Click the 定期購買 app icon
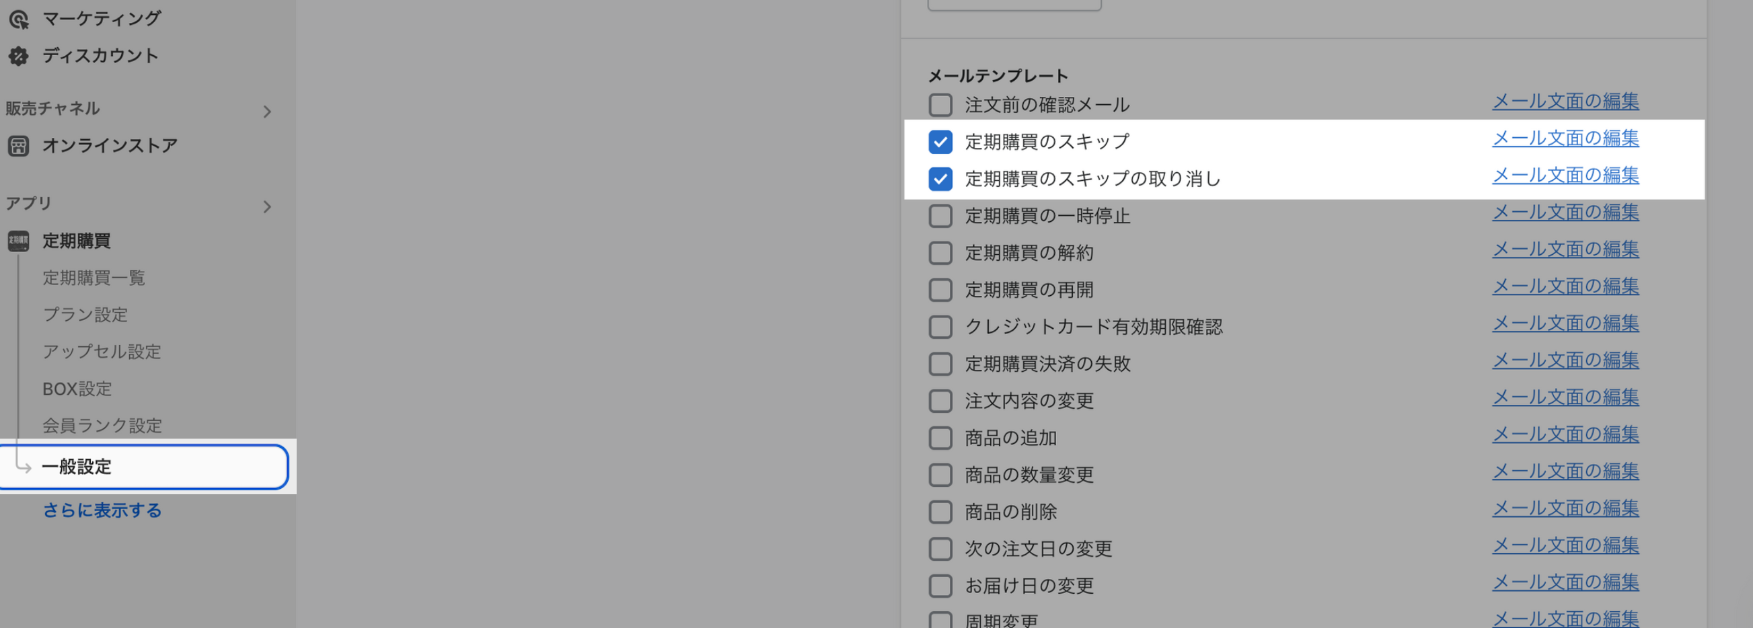The height and width of the screenshot is (628, 1753). coord(18,241)
